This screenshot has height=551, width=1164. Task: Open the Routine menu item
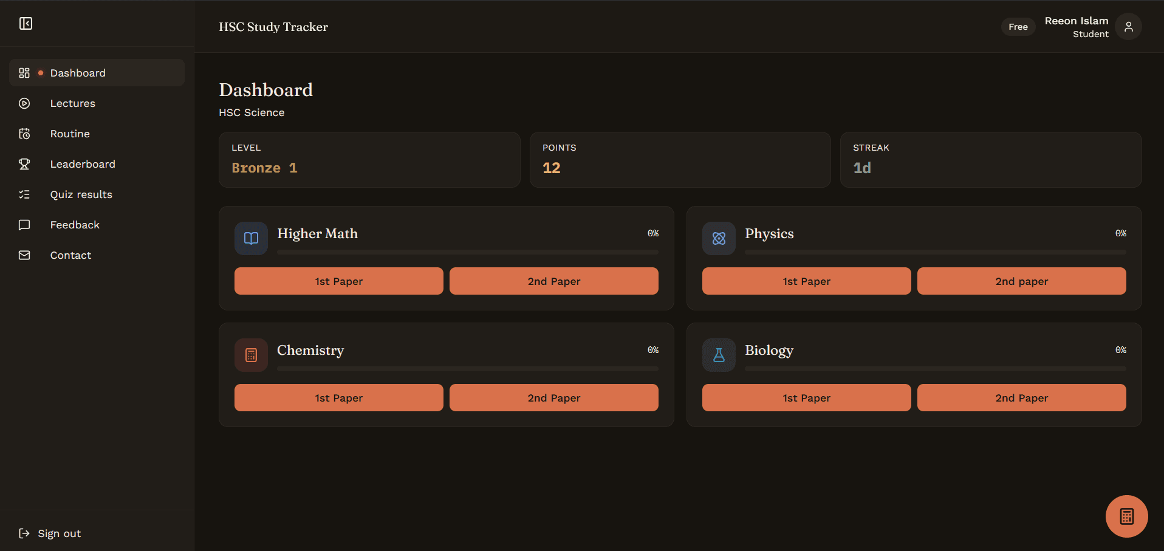(x=97, y=134)
